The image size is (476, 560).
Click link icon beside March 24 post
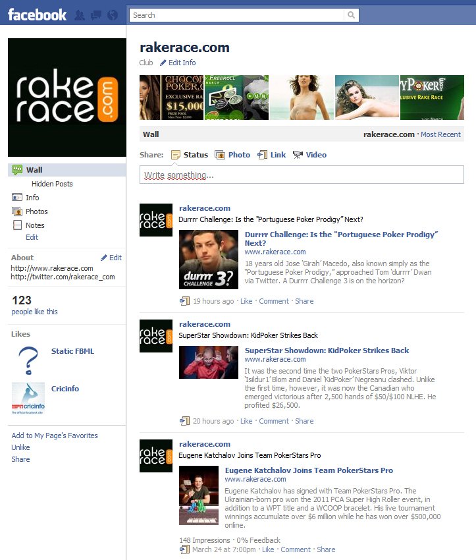(184, 549)
